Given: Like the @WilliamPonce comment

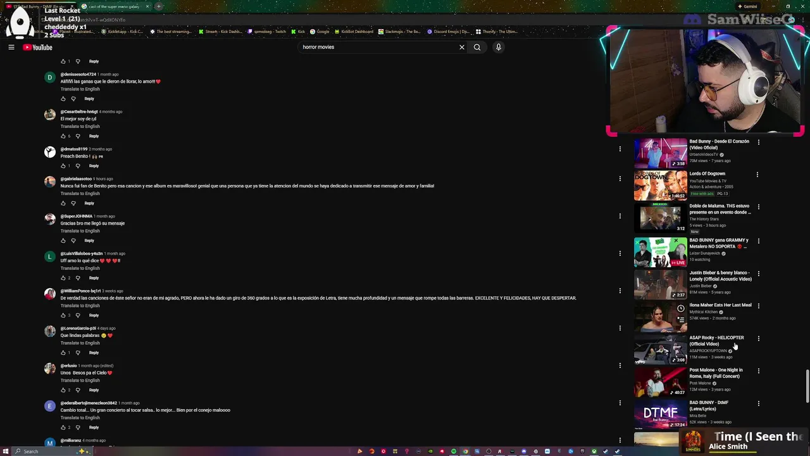Looking at the screenshot, I should 63,315.
